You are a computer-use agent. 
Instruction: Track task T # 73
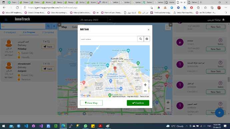(x=48, y=69)
